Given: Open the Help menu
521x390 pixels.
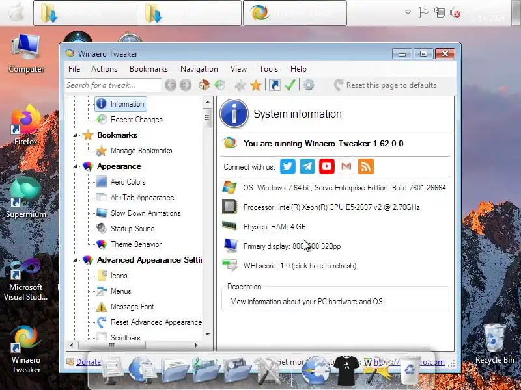Looking at the screenshot, I should (x=298, y=69).
